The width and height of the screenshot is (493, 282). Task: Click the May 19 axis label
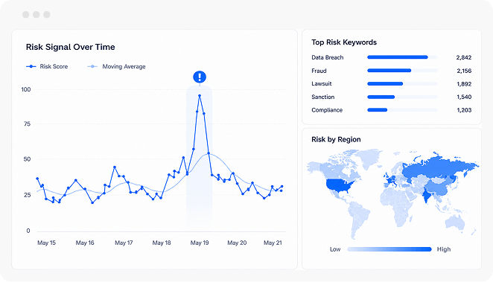[200, 243]
